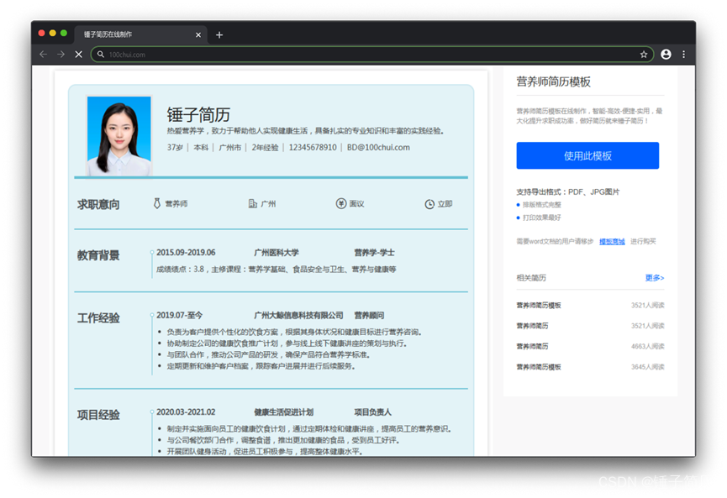
Task: Click 广州医科大学 school name
Action: (277, 253)
